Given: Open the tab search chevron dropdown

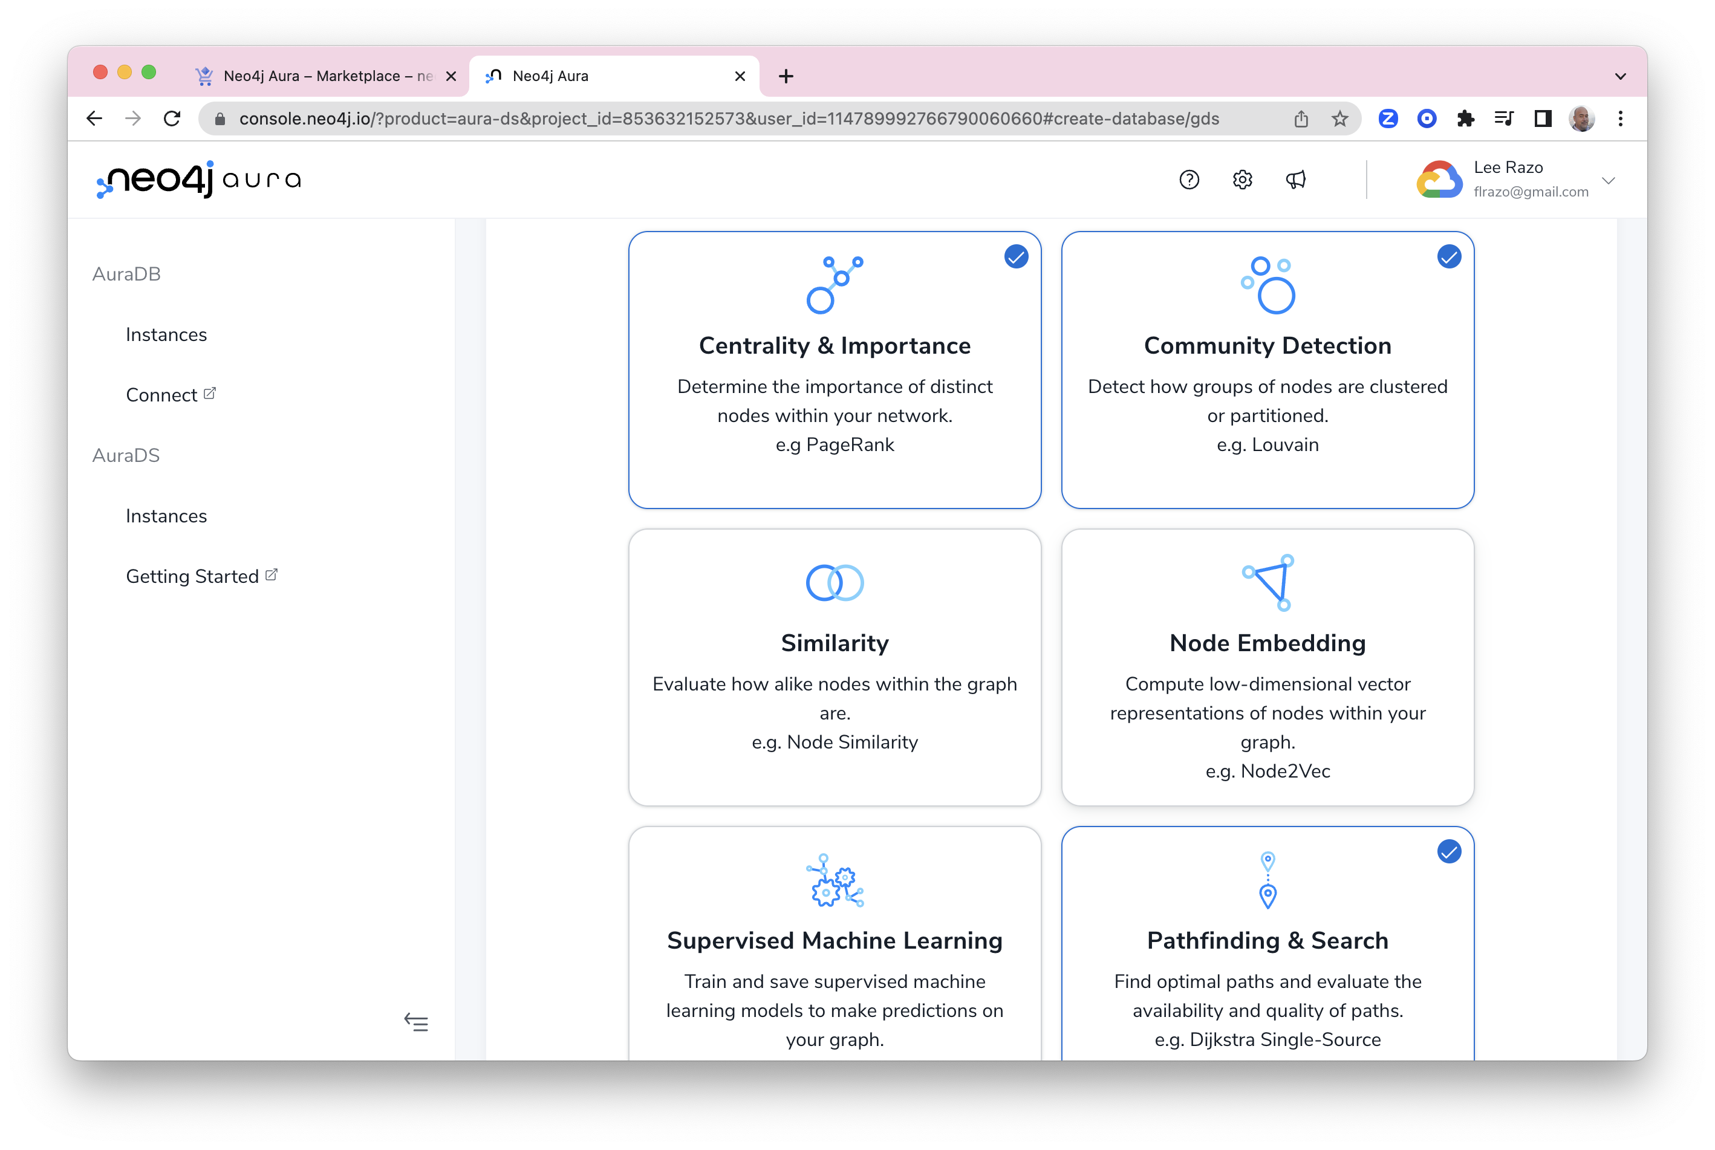Looking at the screenshot, I should tap(1621, 76).
